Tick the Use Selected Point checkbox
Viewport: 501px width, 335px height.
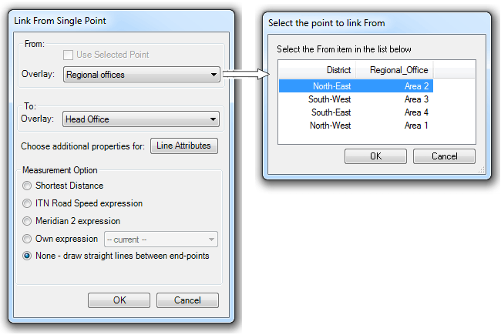coord(69,55)
